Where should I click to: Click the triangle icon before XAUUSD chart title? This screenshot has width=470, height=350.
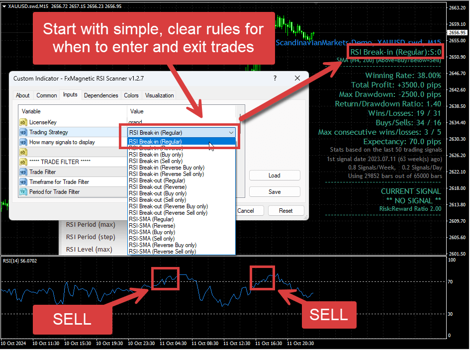click(x=4, y=6)
